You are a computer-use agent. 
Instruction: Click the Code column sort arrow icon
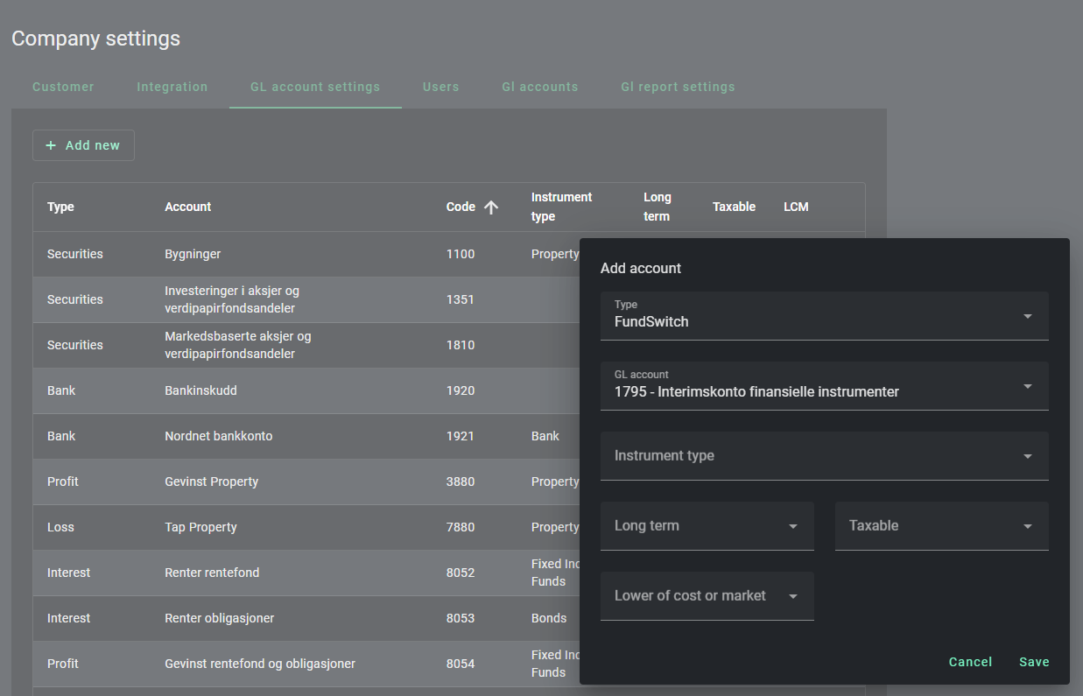(491, 207)
